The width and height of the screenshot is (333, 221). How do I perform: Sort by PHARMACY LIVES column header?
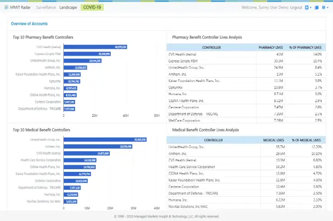coord(270,48)
